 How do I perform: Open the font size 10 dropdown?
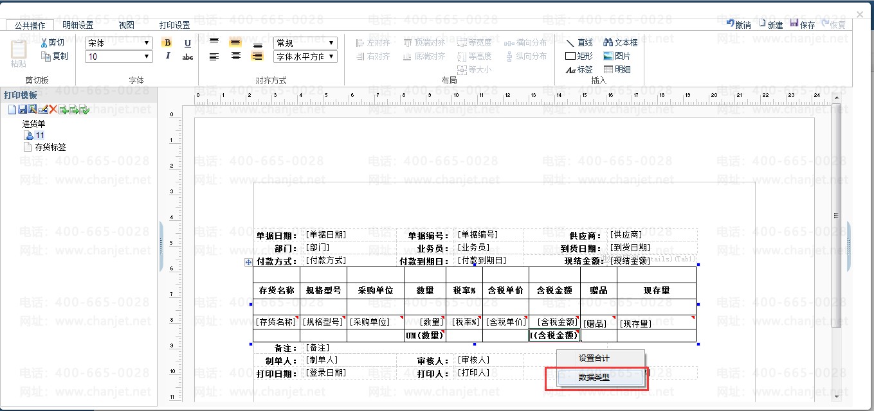(119, 57)
